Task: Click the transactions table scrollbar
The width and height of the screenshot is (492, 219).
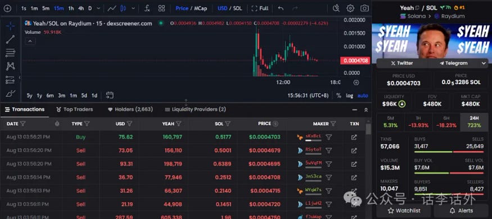Action: pos(368,129)
